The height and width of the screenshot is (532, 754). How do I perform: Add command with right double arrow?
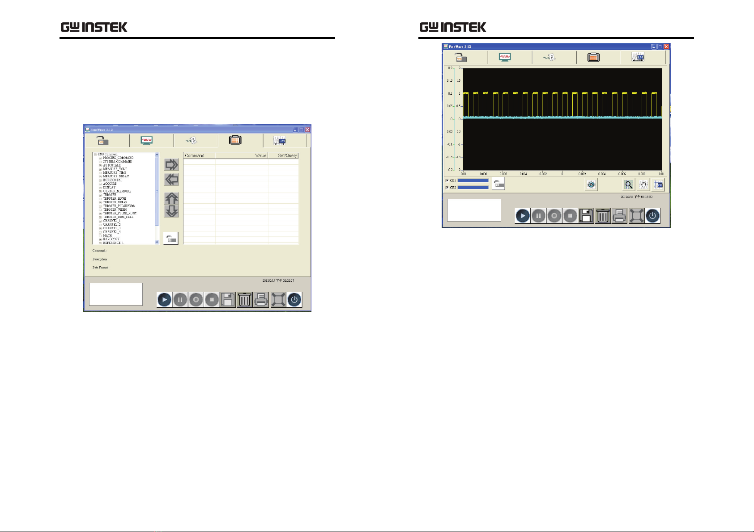click(171, 165)
